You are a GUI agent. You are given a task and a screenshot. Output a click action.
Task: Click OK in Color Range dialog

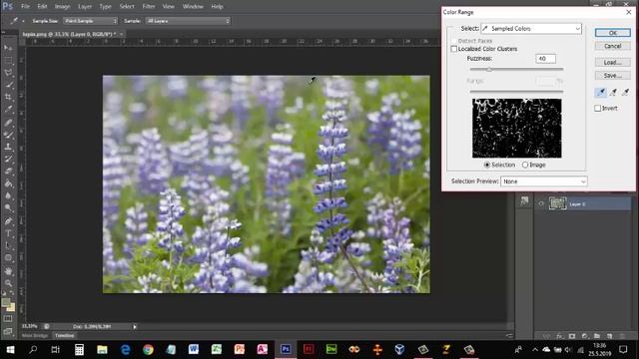(612, 33)
